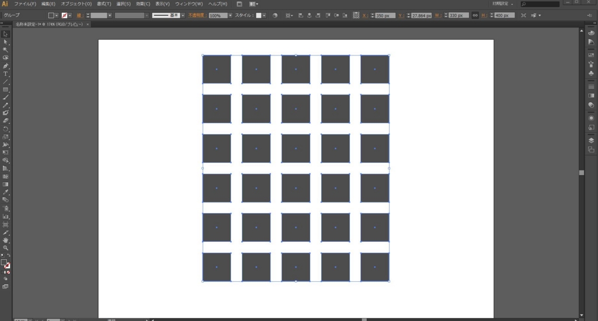Select the Rotate tool
598x321 pixels.
click(x=5, y=129)
